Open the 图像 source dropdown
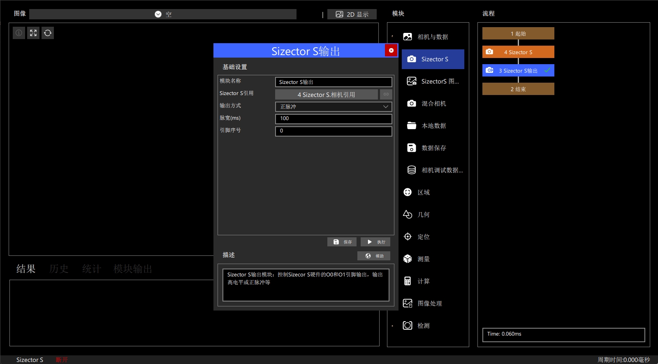Image resolution: width=658 pixels, height=364 pixels. pos(163,14)
